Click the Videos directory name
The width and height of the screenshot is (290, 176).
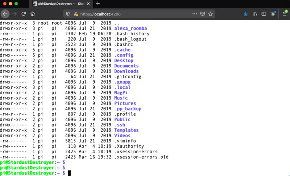click(122, 135)
